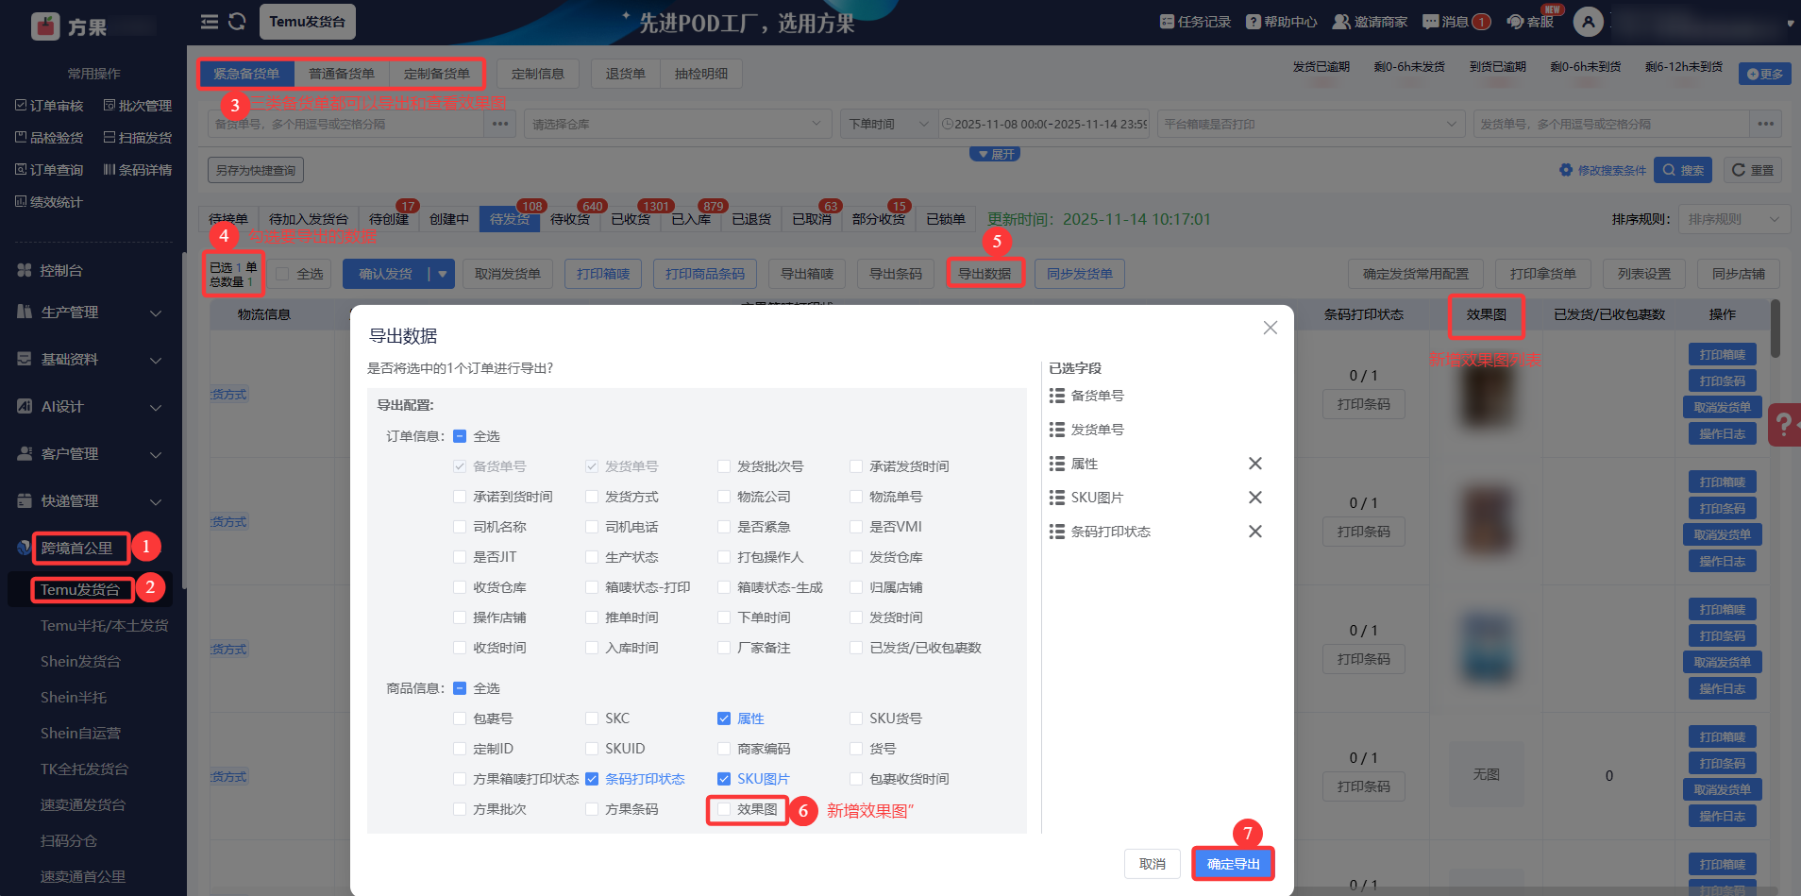
Task: Toggle 订单信息 全选 checkbox
Action: (x=460, y=436)
